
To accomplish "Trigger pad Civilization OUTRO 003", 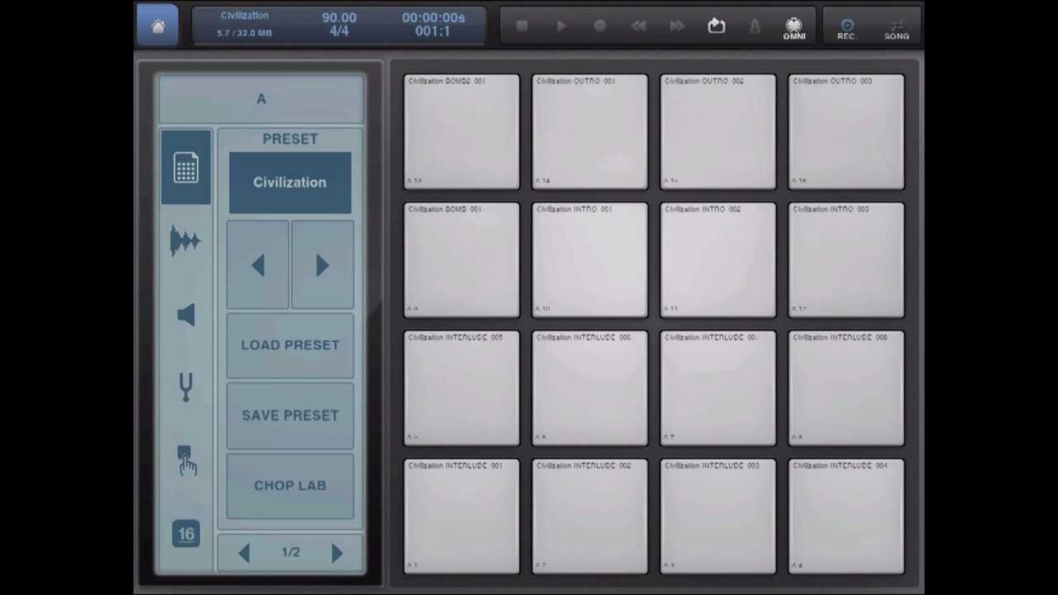I will [846, 132].
